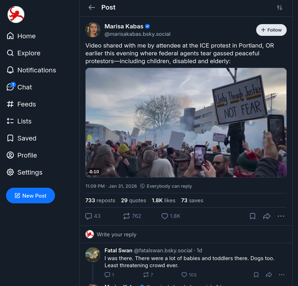Like Marisa Kabas's post

(170, 216)
